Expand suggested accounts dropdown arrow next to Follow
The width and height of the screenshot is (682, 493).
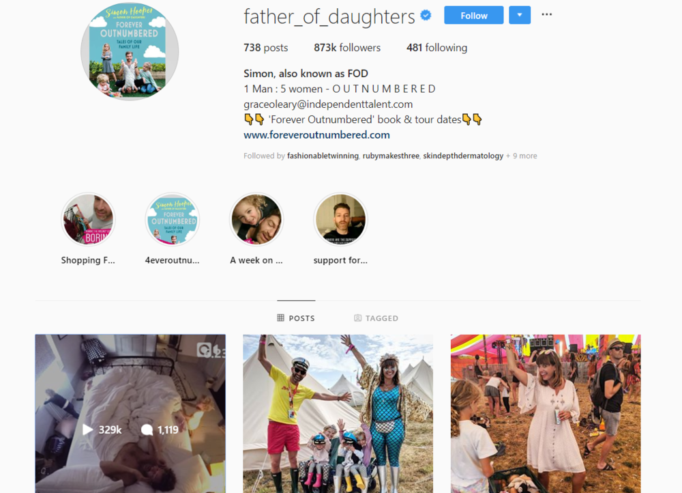coord(520,15)
